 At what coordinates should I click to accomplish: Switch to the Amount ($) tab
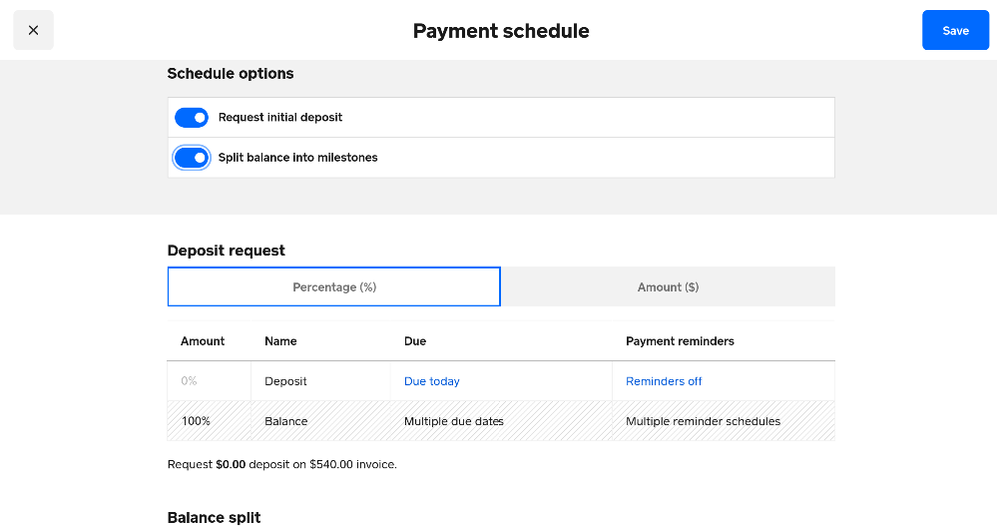click(x=668, y=287)
